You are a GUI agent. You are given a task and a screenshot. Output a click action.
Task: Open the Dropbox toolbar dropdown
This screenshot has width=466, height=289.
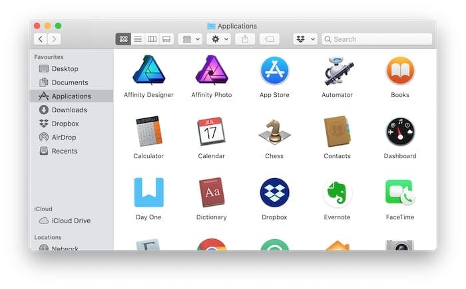click(305, 39)
